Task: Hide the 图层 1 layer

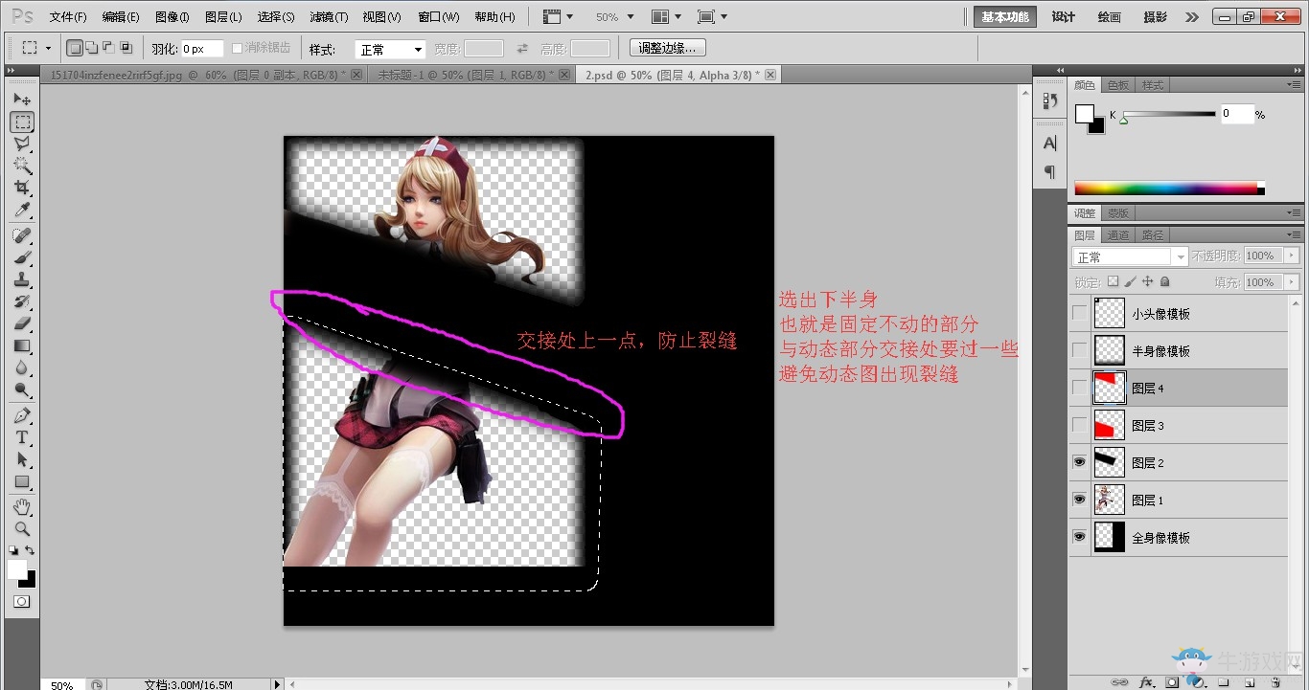Action: coord(1080,500)
